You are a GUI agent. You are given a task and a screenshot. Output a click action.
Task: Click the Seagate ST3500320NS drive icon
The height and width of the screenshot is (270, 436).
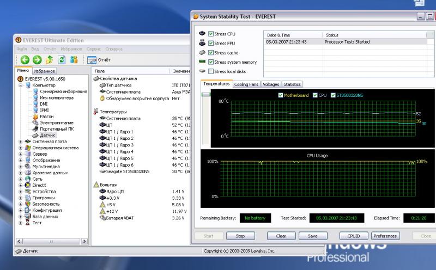click(102, 171)
